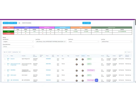
Task: Tick the checkbox for the Trichy lead row
Action: [5, 59]
